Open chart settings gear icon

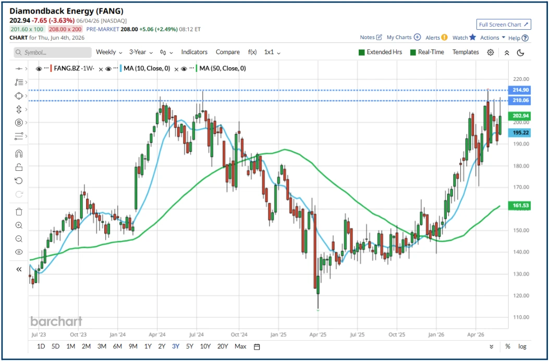click(x=491, y=52)
